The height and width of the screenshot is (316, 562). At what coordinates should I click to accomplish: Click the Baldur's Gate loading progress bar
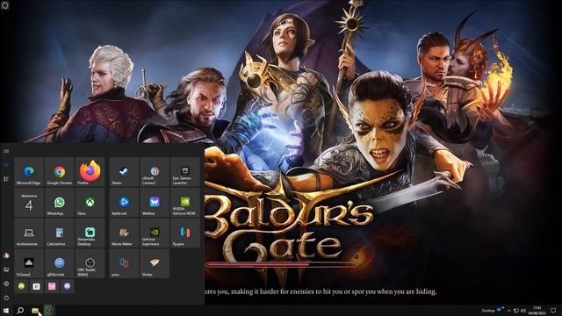[x=282, y=264]
